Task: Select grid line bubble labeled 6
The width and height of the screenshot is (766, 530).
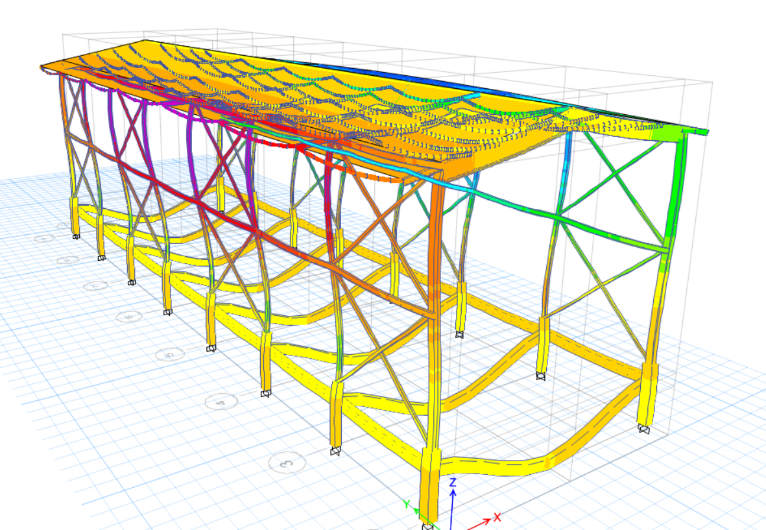Action: pyautogui.click(x=129, y=317)
